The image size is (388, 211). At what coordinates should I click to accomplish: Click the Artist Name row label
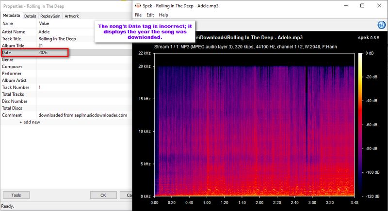pos(14,32)
